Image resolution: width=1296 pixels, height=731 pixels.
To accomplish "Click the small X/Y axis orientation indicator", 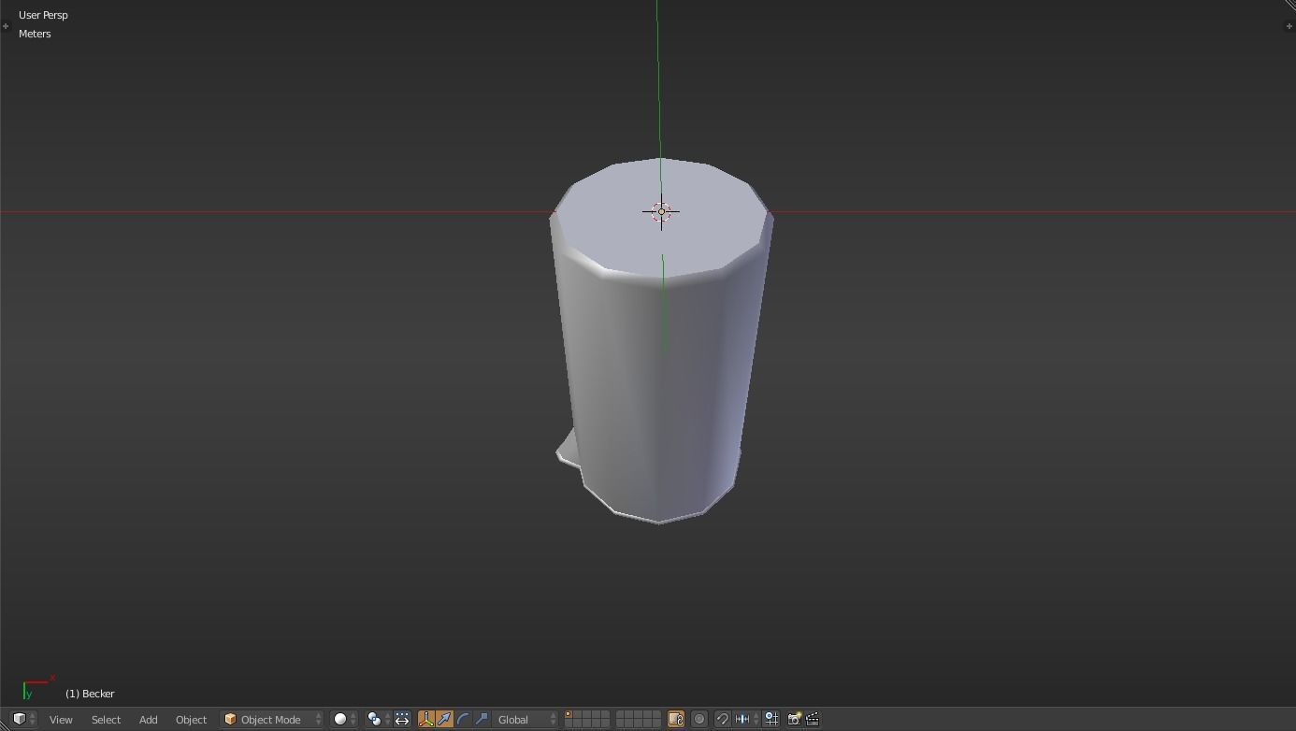I will point(37,687).
